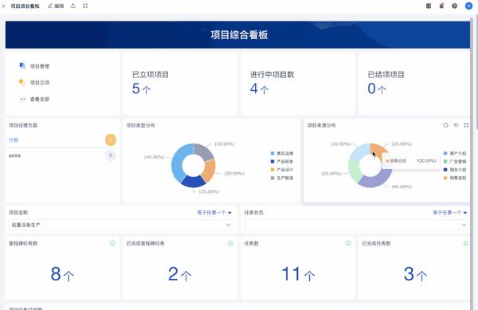
Task: Click the dark blue segment of type donut
Action: pos(194,181)
